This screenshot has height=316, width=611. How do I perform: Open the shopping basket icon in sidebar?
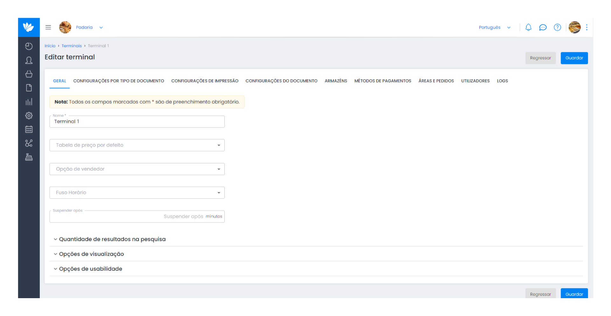(29, 74)
